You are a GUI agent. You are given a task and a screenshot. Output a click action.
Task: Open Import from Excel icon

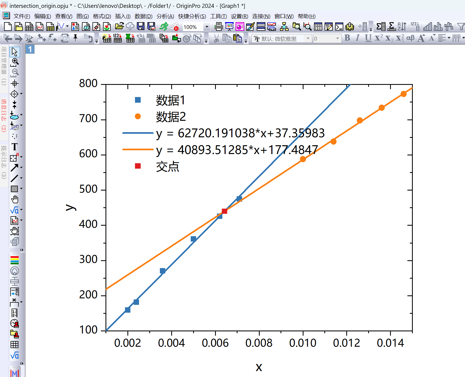click(x=130, y=38)
